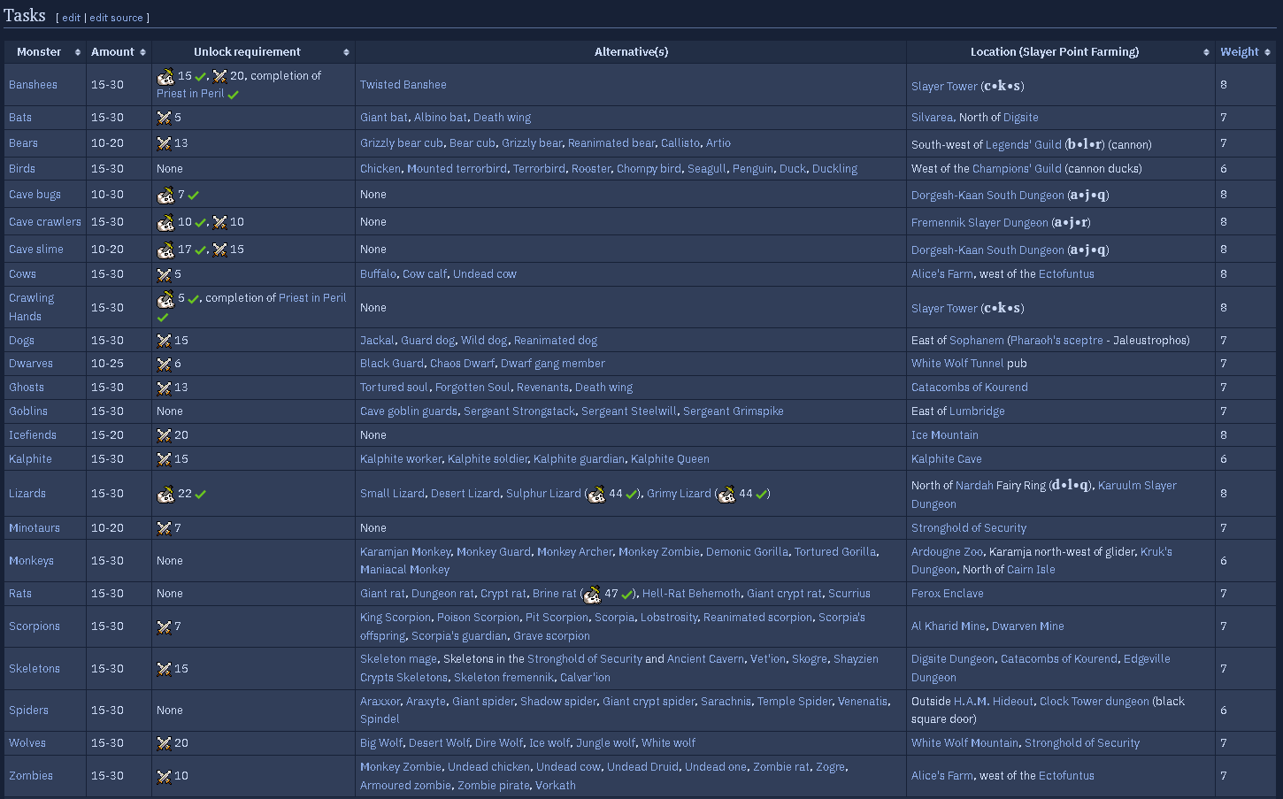Open the Temple Spider link
This screenshot has height=799, width=1283.
[x=795, y=702]
